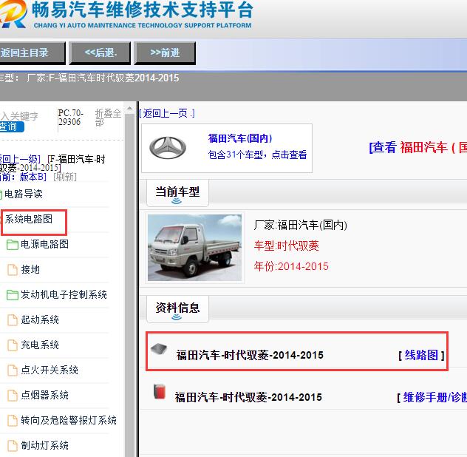Click the 制动灯系统 document icon

[13, 446]
